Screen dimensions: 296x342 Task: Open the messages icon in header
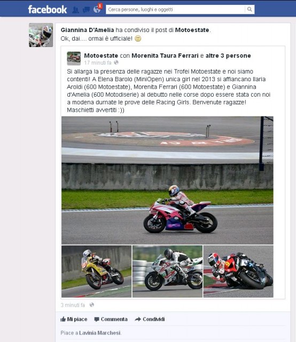[x=86, y=10]
